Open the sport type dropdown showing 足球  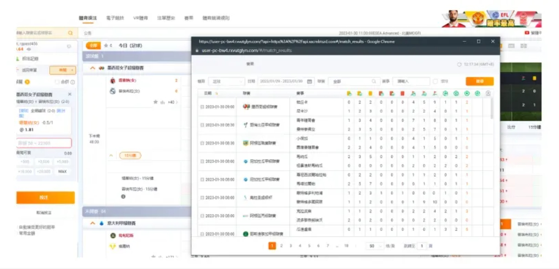click(x=226, y=81)
